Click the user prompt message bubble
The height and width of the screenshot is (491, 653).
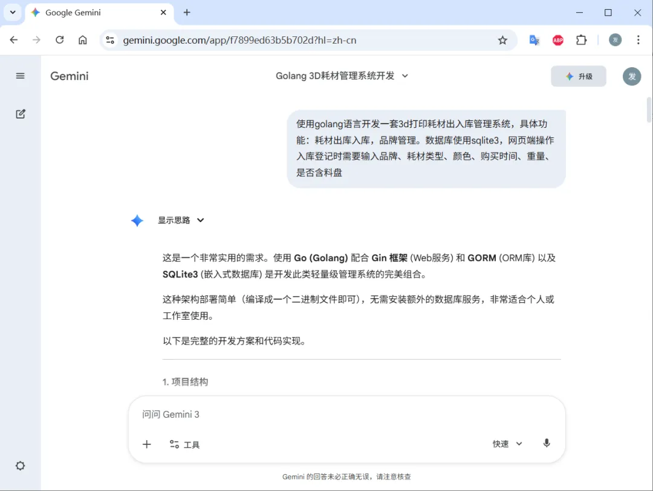[426, 148]
